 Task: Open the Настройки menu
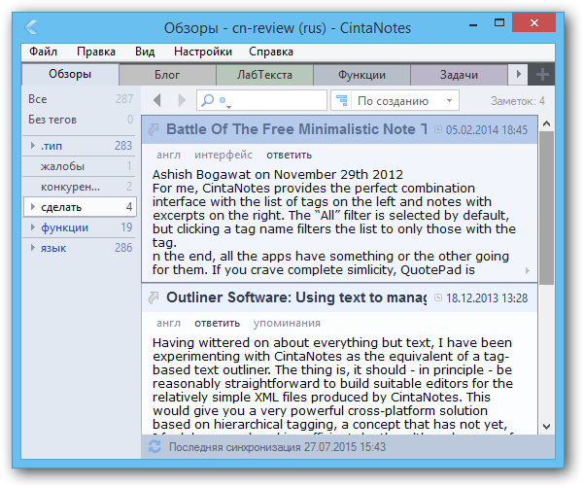(203, 52)
